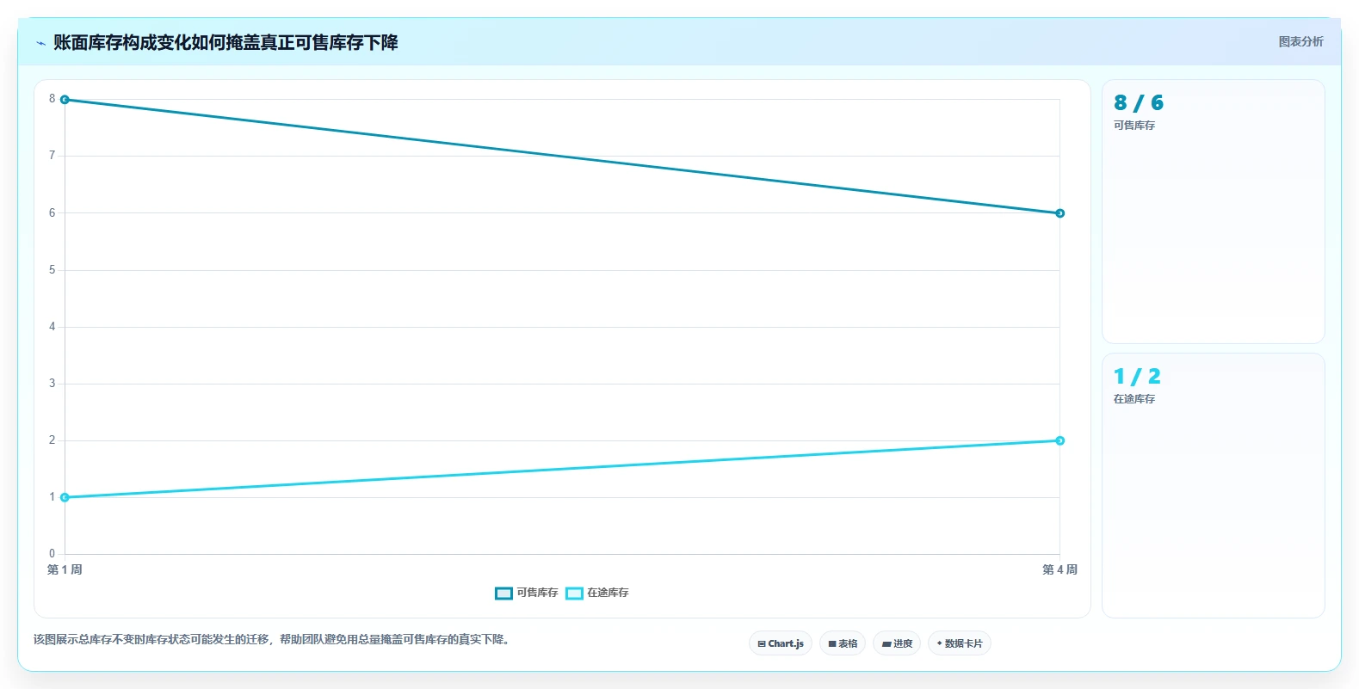Click the y-axis value 5

[52, 270]
